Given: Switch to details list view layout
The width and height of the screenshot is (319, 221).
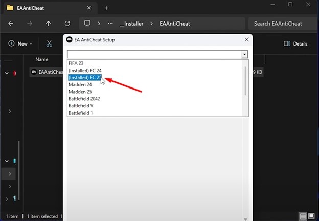Looking at the screenshot, I should click(x=303, y=216).
